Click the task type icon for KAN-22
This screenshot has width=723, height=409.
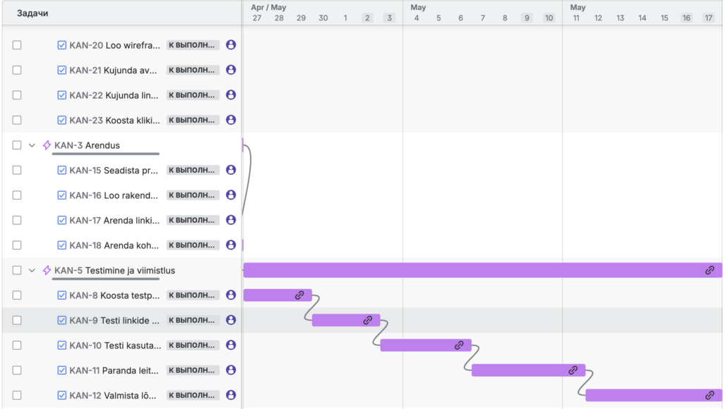pos(62,95)
